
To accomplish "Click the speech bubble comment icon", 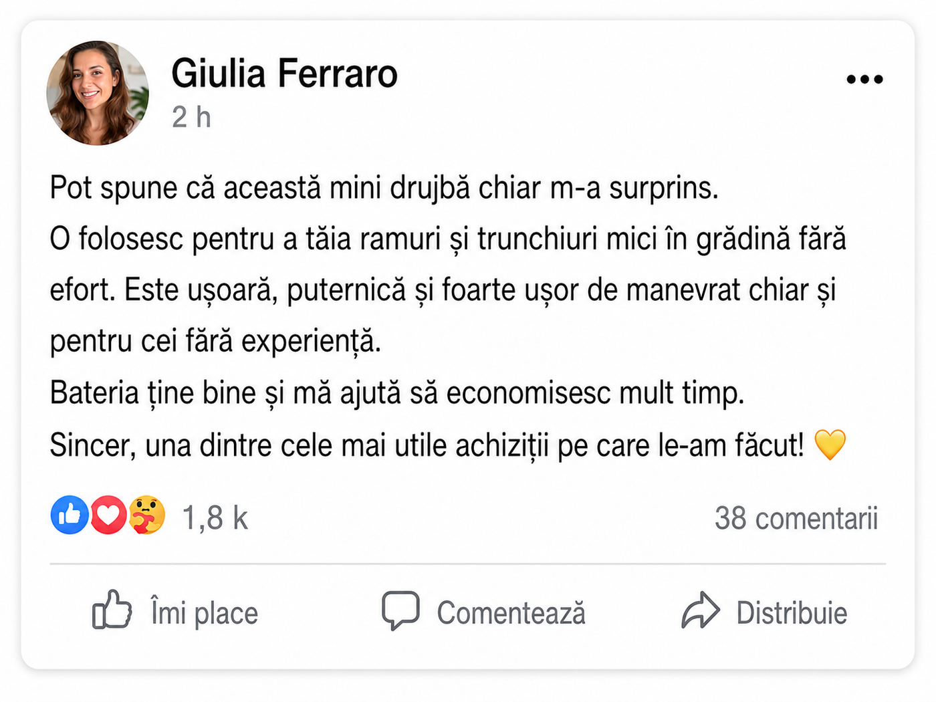I will pos(400,610).
